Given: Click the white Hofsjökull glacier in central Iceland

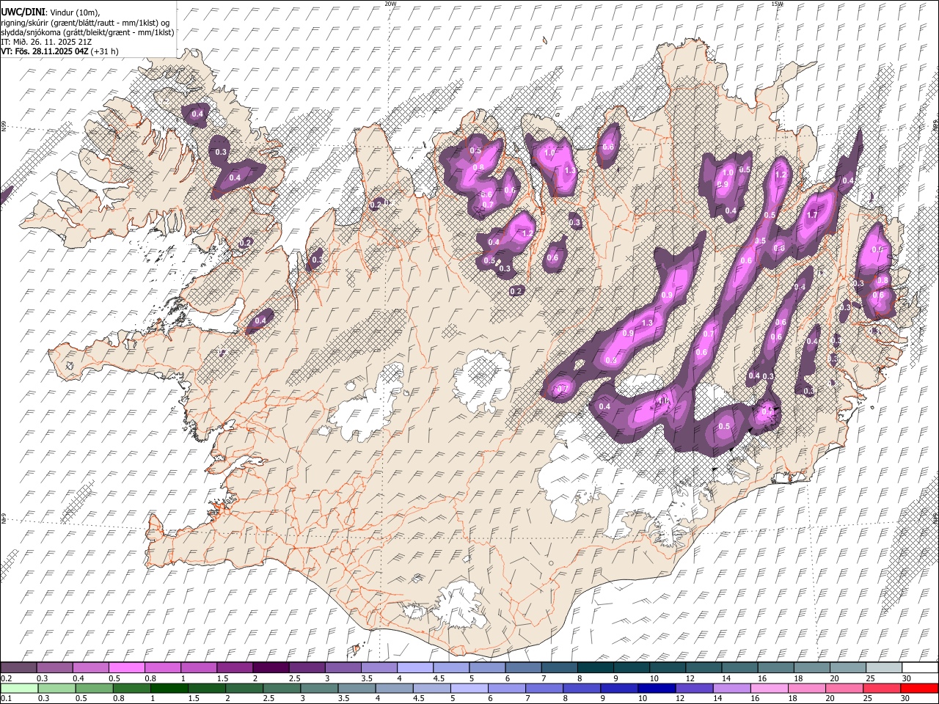Looking at the screenshot, I should click(x=482, y=380).
